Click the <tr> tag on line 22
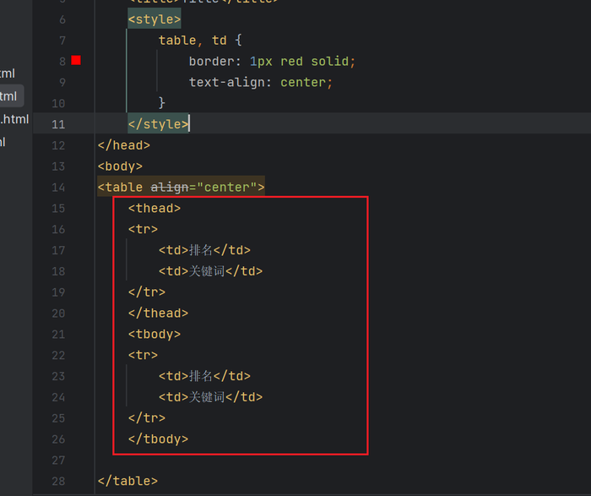This screenshot has height=496, width=591. tap(144, 355)
